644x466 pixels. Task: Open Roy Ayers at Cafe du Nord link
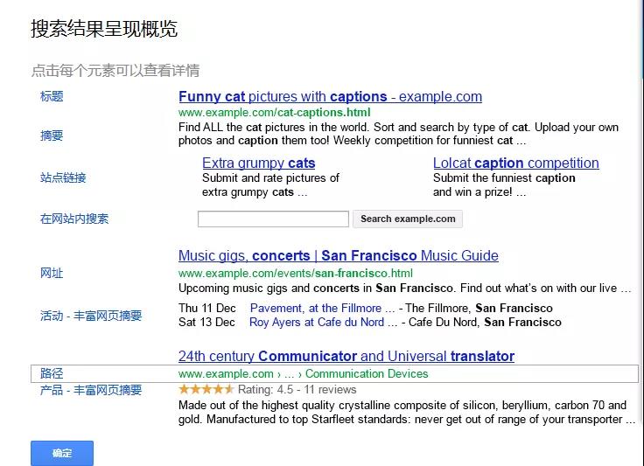click(323, 322)
